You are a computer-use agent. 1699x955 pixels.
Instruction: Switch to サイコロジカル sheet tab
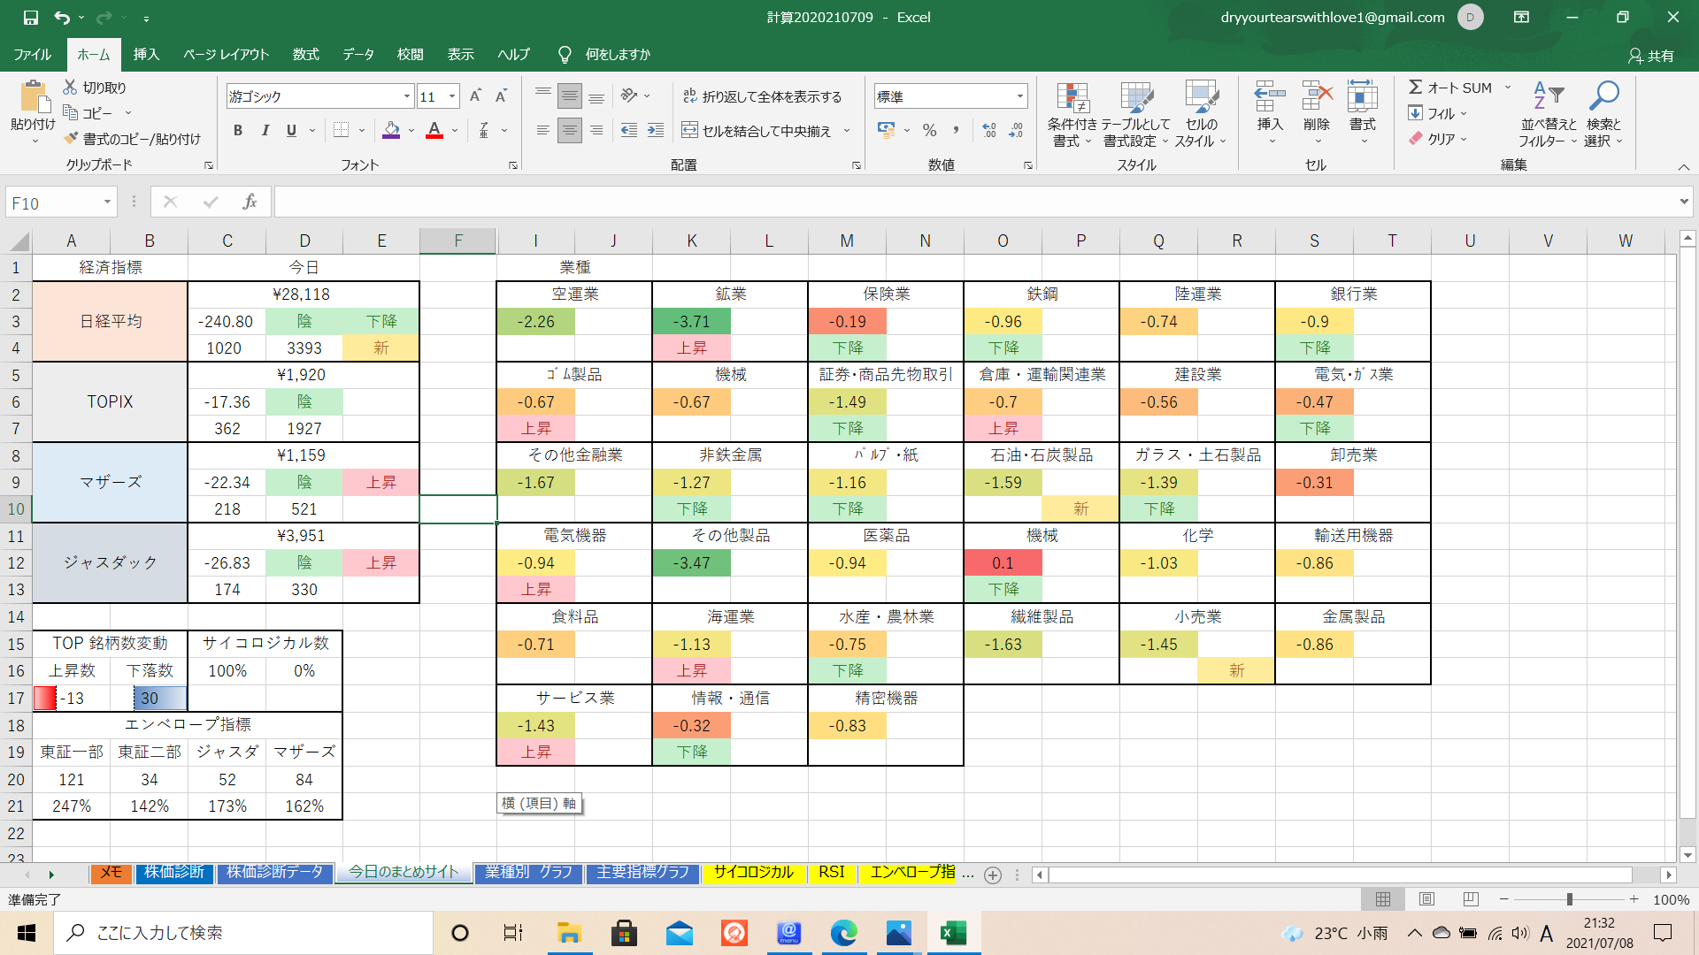[753, 872]
